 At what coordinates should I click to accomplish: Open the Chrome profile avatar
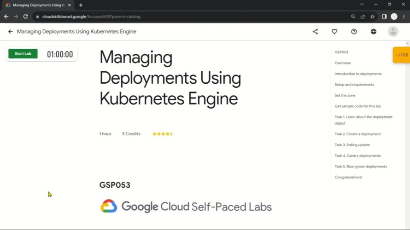(x=394, y=17)
